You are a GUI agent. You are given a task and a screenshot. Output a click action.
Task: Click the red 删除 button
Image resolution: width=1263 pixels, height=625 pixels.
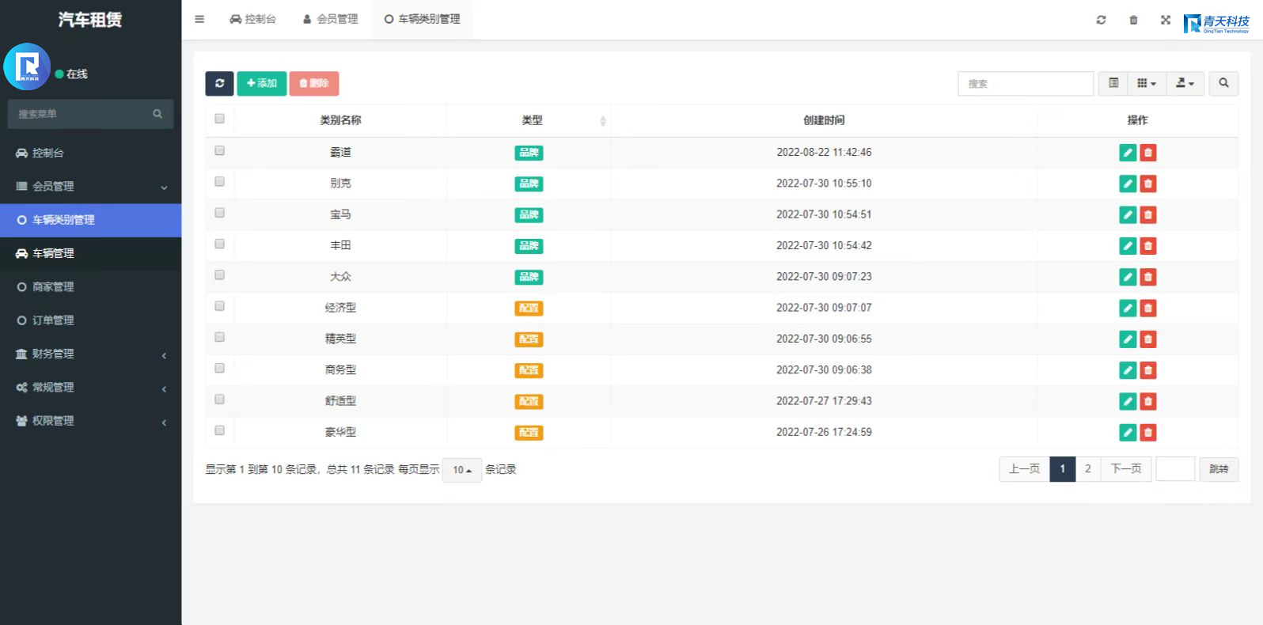click(314, 83)
